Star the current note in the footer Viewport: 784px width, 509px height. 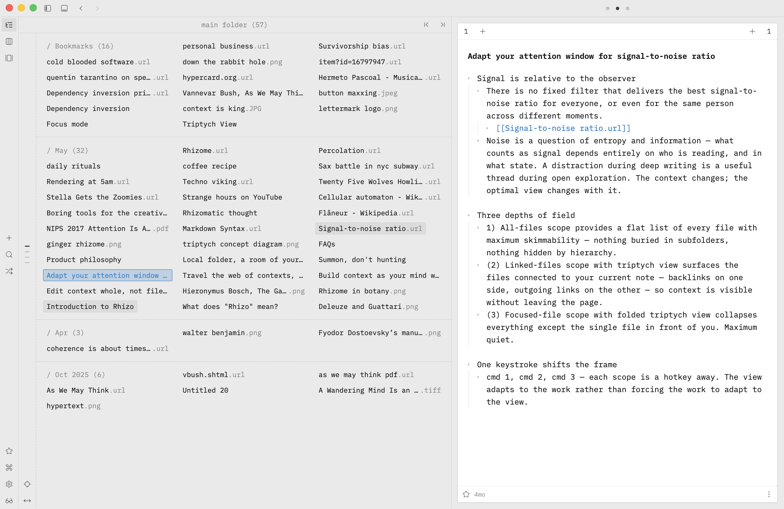tap(466, 494)
